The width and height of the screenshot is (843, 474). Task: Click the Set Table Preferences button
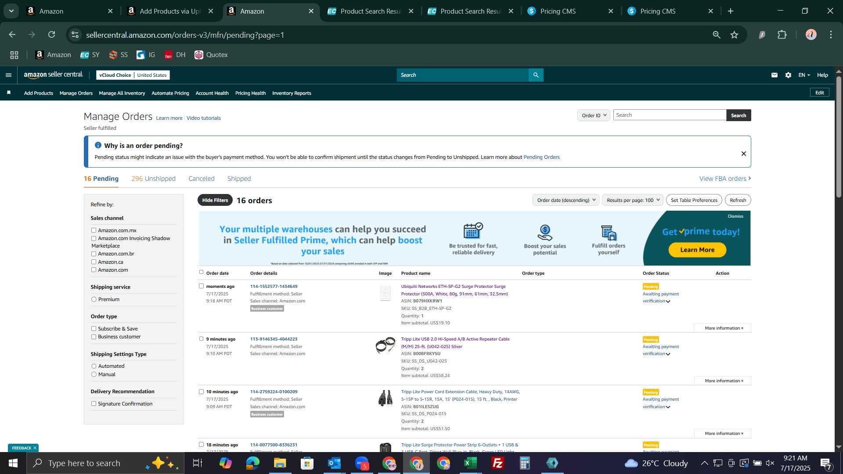[x=694, y=200]
